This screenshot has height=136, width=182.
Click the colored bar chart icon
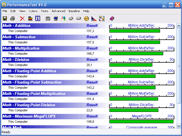click(x=30, y=18)
